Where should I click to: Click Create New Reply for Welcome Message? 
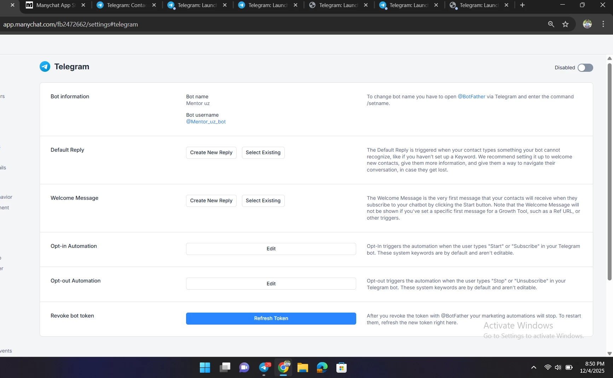(211, 200)
